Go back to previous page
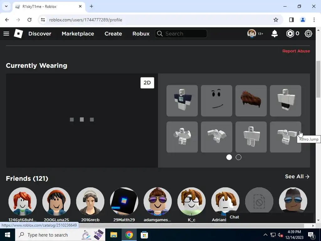 (7, 20)
